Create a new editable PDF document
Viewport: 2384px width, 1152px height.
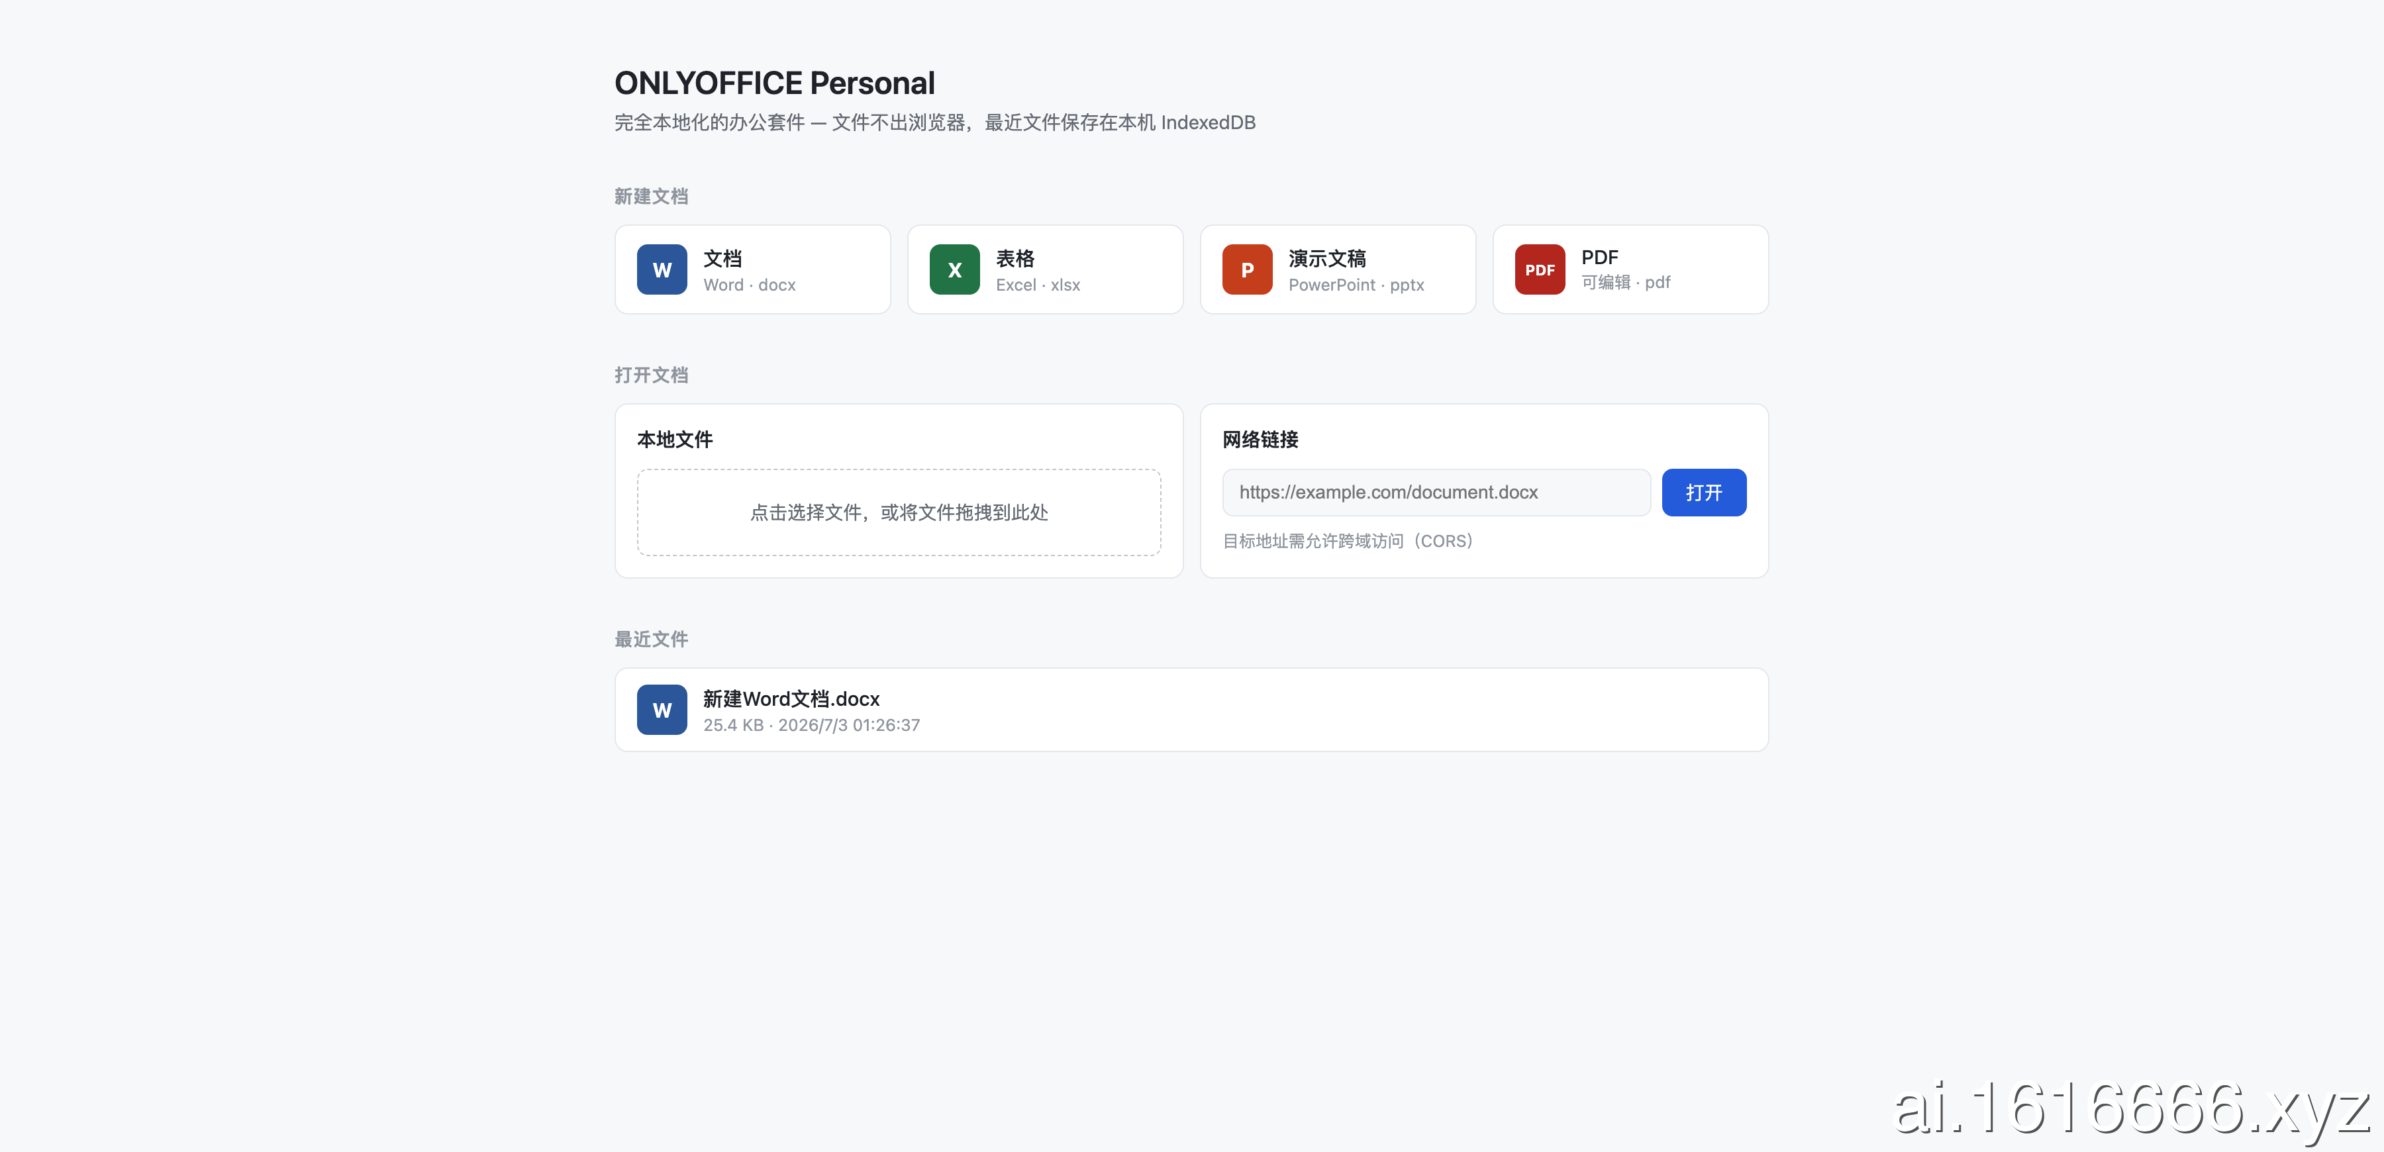[x=1630, y=269]
